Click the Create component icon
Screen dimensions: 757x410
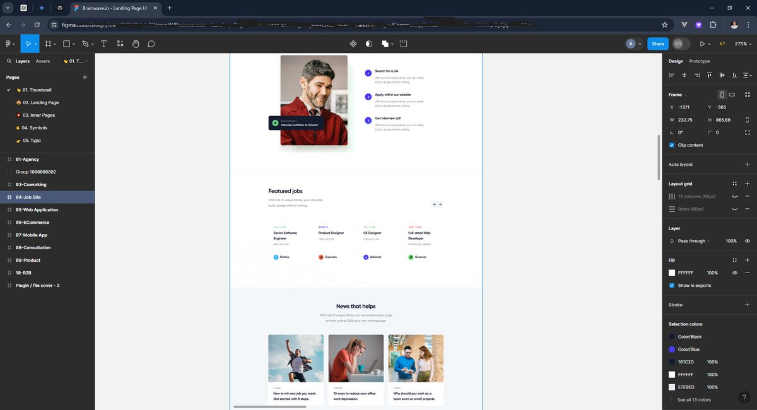click(x=353, y=44)
